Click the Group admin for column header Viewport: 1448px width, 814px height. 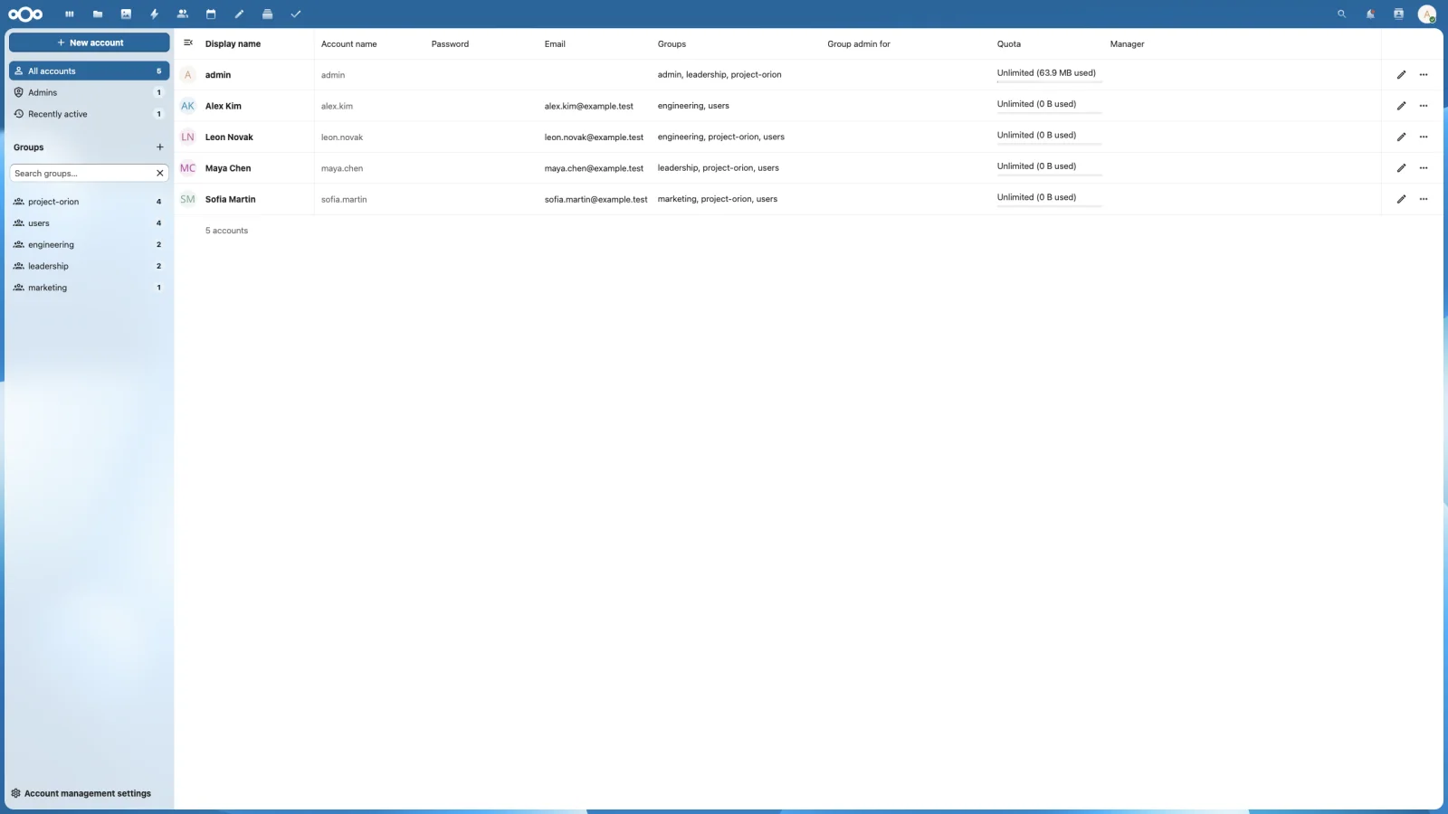click(x=859, y=43)
